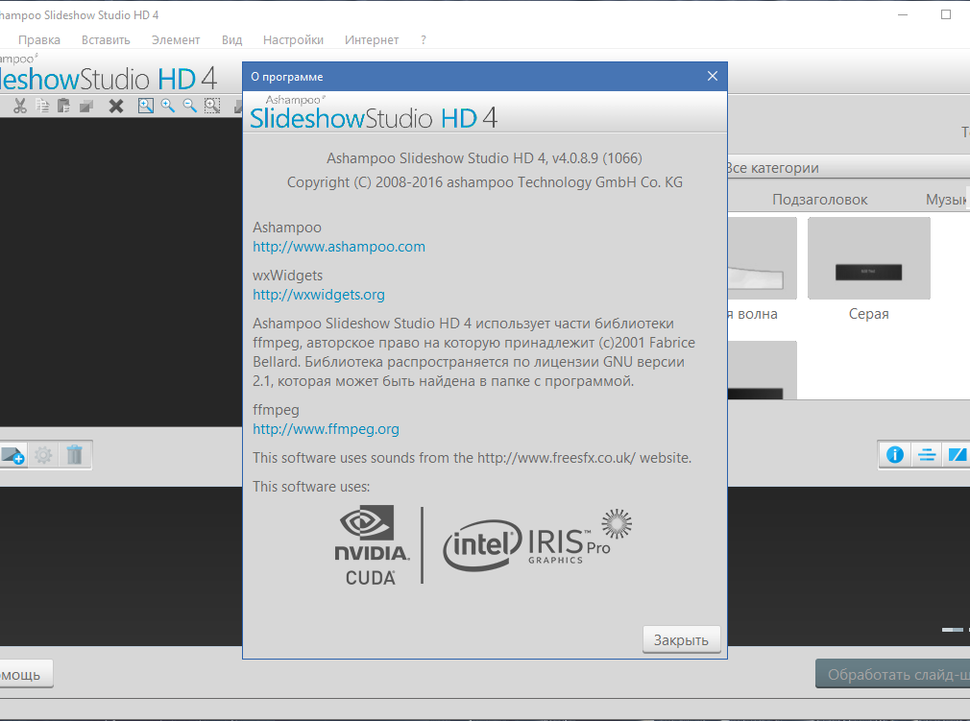Click the boxed zoom-to-fit magnifier icon
Viewport: 970px width, 721px height.
tap(145, 106)
